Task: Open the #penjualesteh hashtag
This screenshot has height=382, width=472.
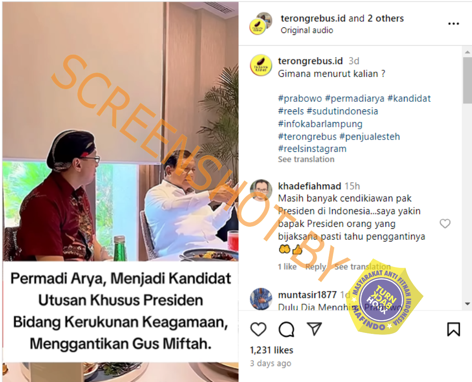Action: (370, 137)
